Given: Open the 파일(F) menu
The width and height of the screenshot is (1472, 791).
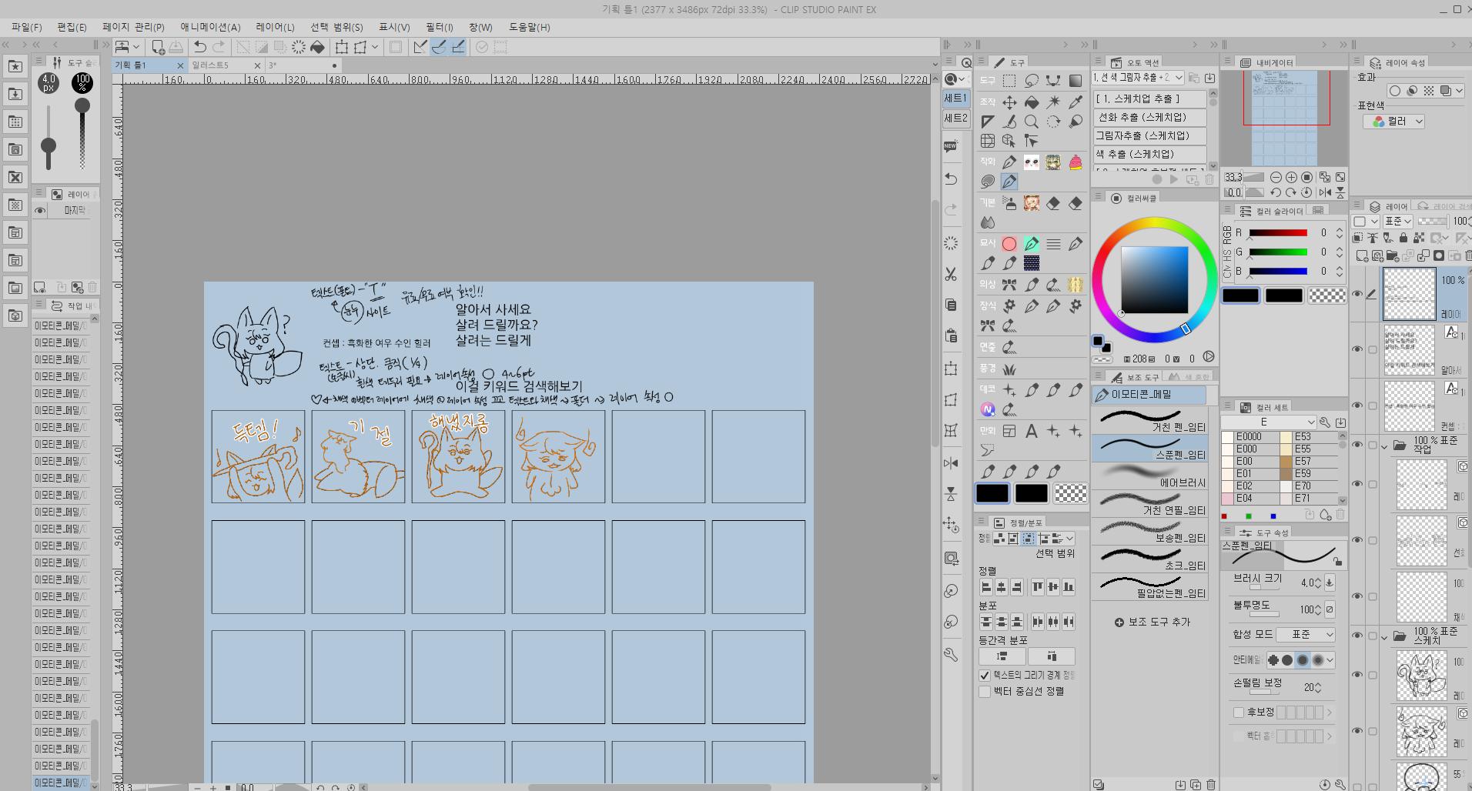Looking at the screenshot, I should pos(27,27).
